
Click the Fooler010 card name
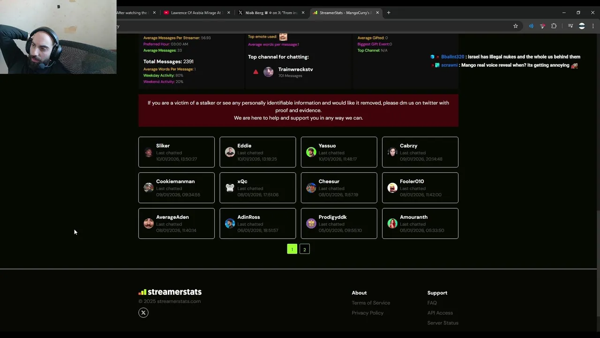coord(412,181)
